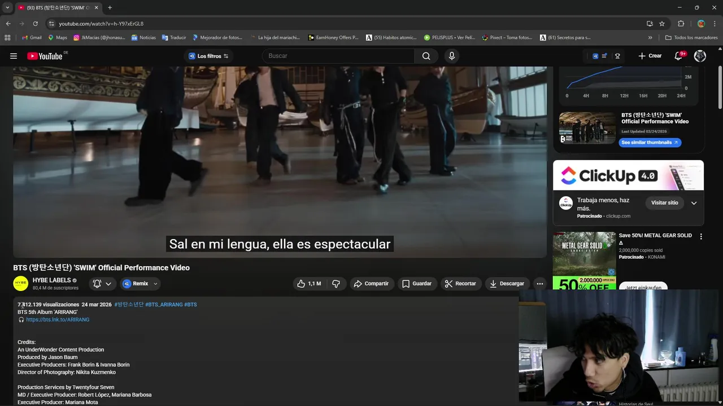Viewport: 723px width, 406px height.
Task: Click the install app icon in address bar
Action: tap(650, 24)
